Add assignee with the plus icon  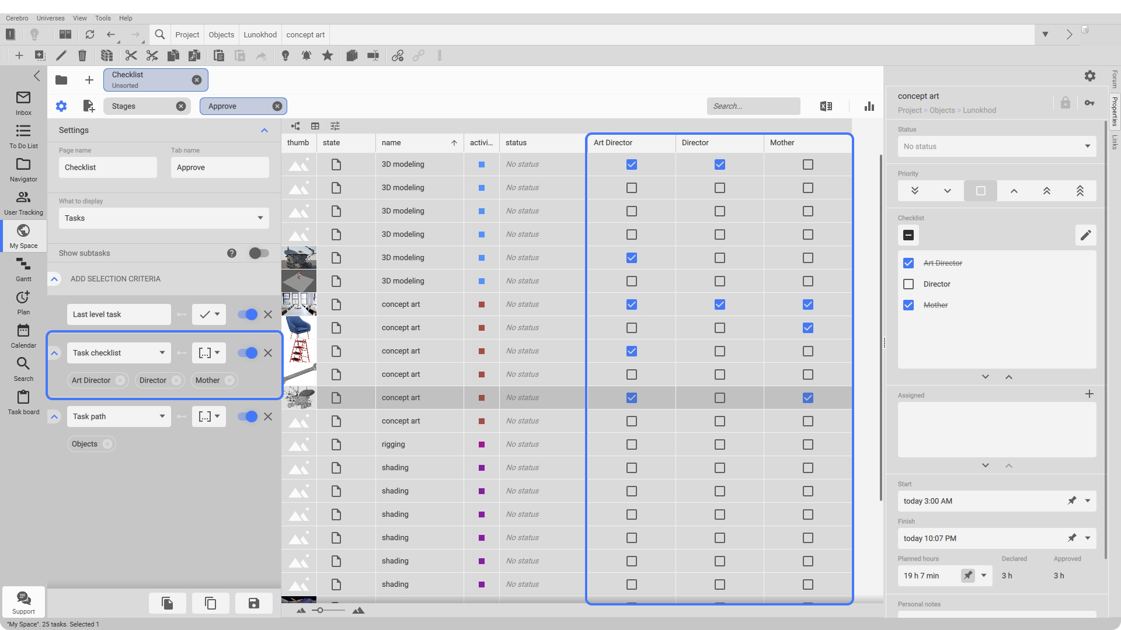(1089, 394)
